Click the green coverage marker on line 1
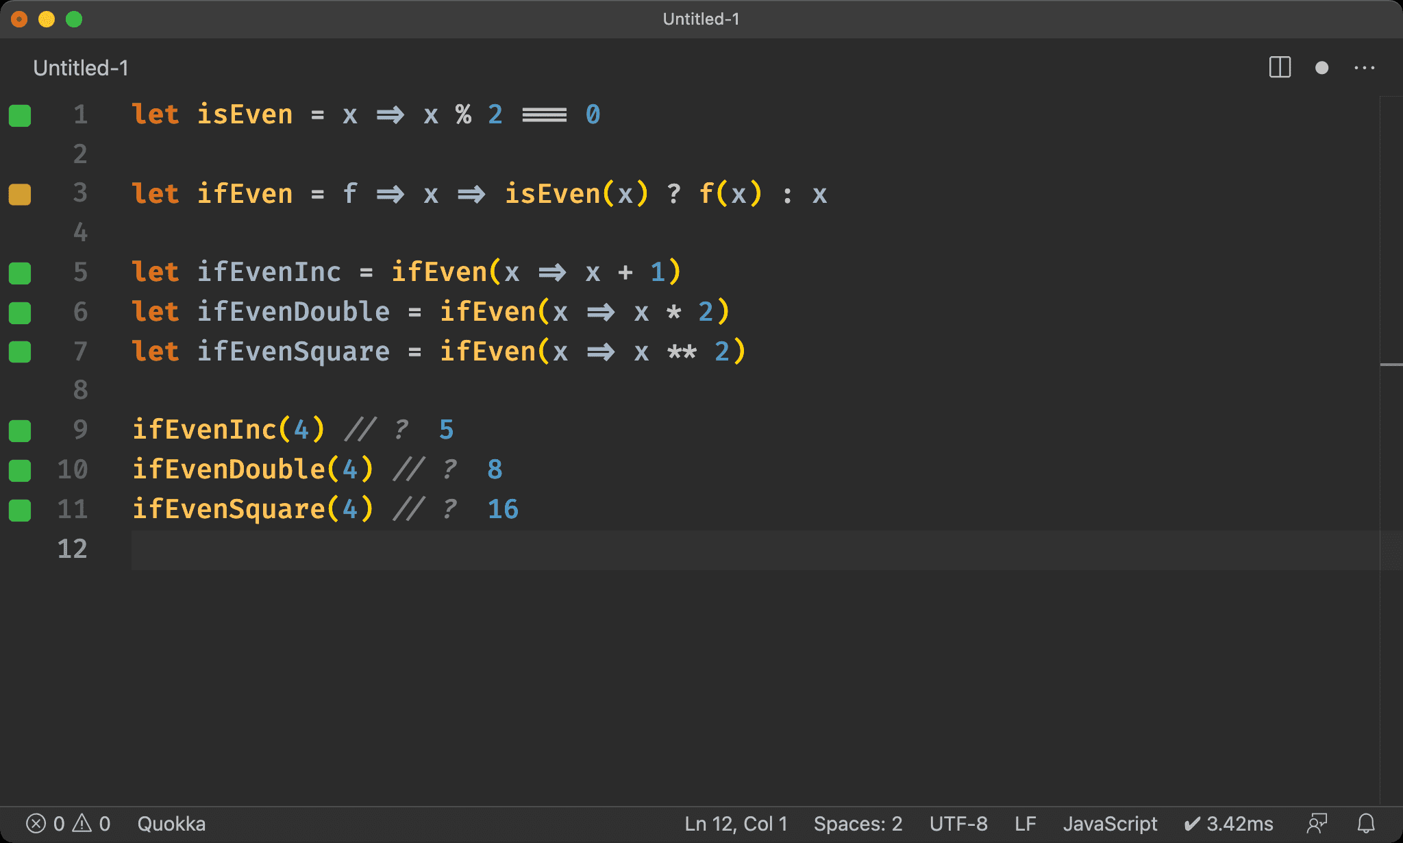 click(20, 116)
